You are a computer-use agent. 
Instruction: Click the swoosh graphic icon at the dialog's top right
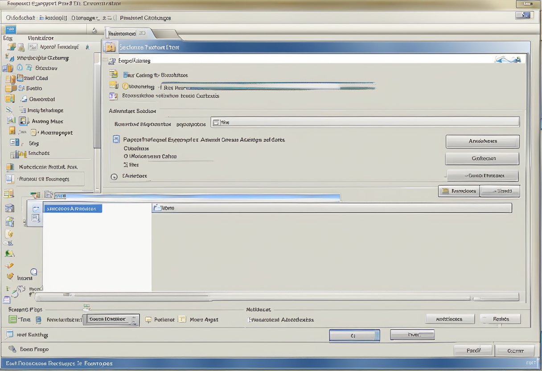(x=508, y=58)
